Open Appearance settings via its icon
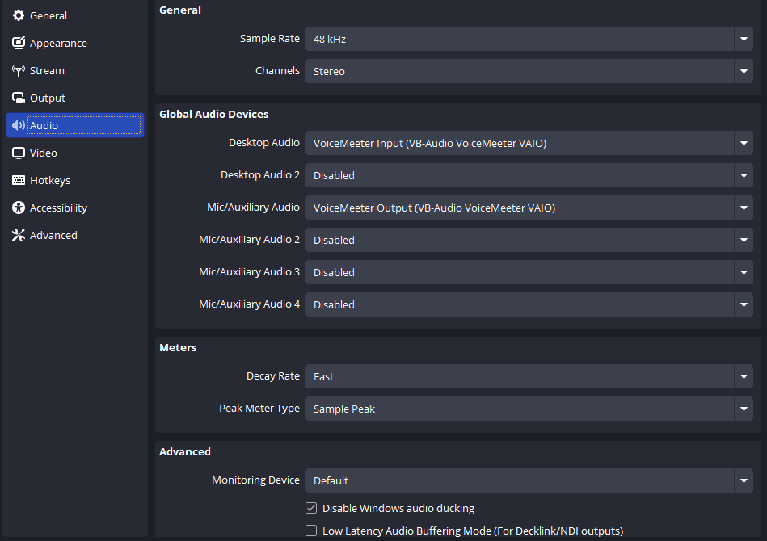 tap(19, 43)
